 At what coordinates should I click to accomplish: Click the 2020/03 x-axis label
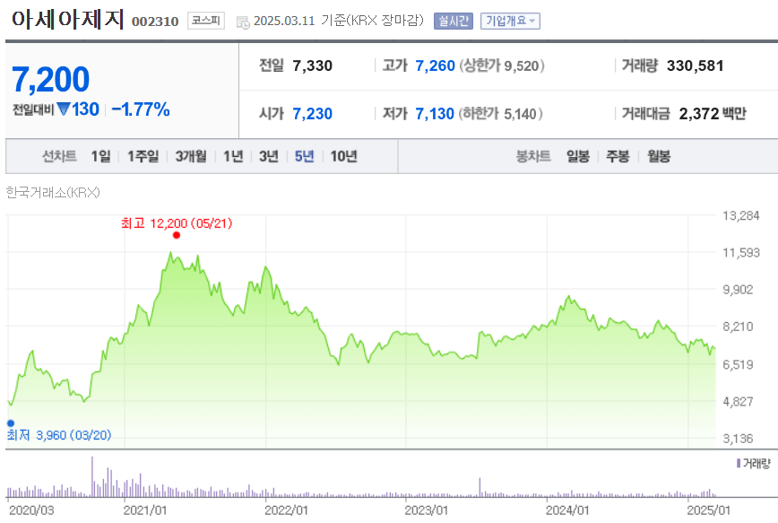pos(31,510)
